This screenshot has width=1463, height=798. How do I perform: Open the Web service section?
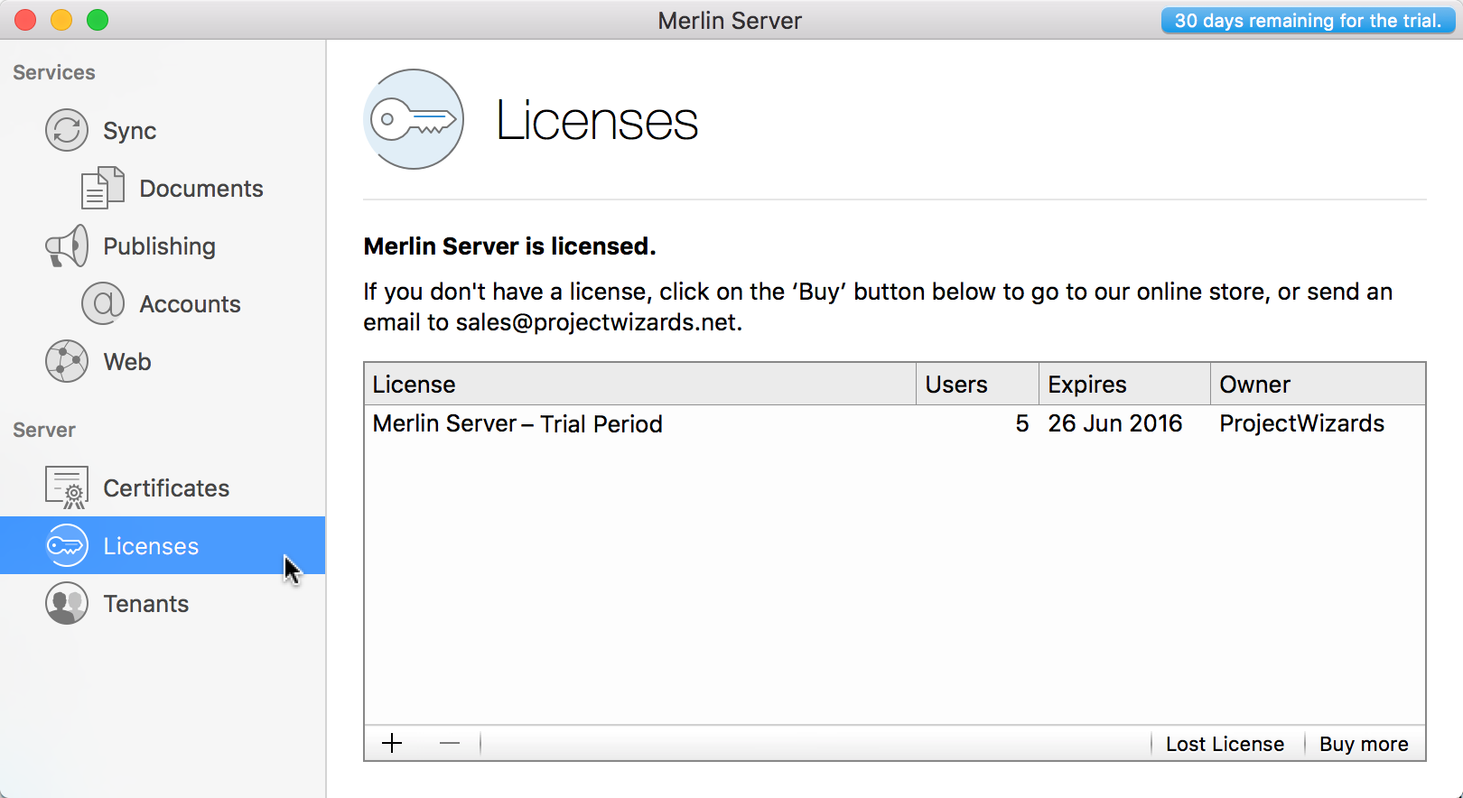pyautogui.click(x=163, y=361)
